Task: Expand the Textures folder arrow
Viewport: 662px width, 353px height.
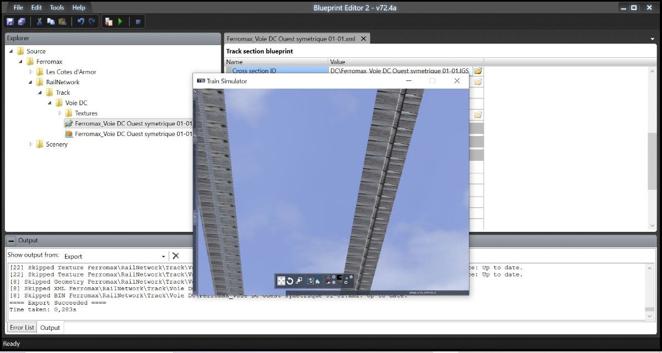Action: [60, 113]
